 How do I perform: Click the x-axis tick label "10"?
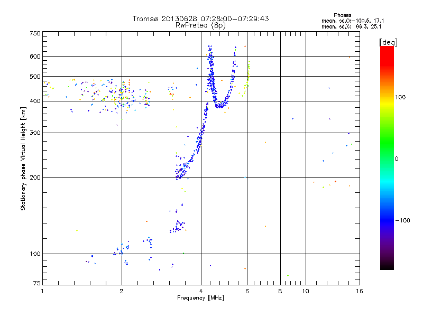(306, 291)
